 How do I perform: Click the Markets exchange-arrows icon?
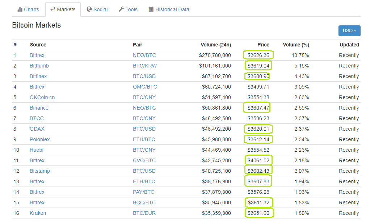click(53, 9)
